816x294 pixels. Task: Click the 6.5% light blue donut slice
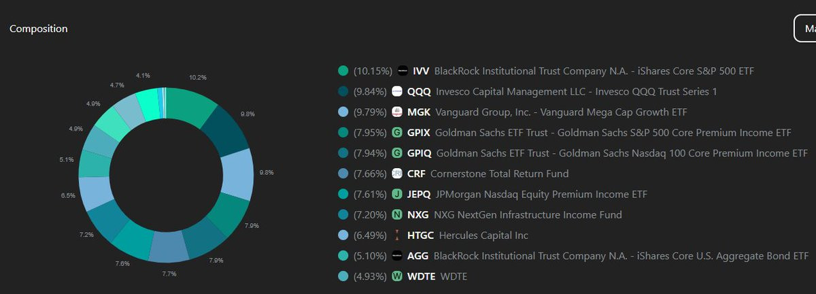(x=95, y=192)
